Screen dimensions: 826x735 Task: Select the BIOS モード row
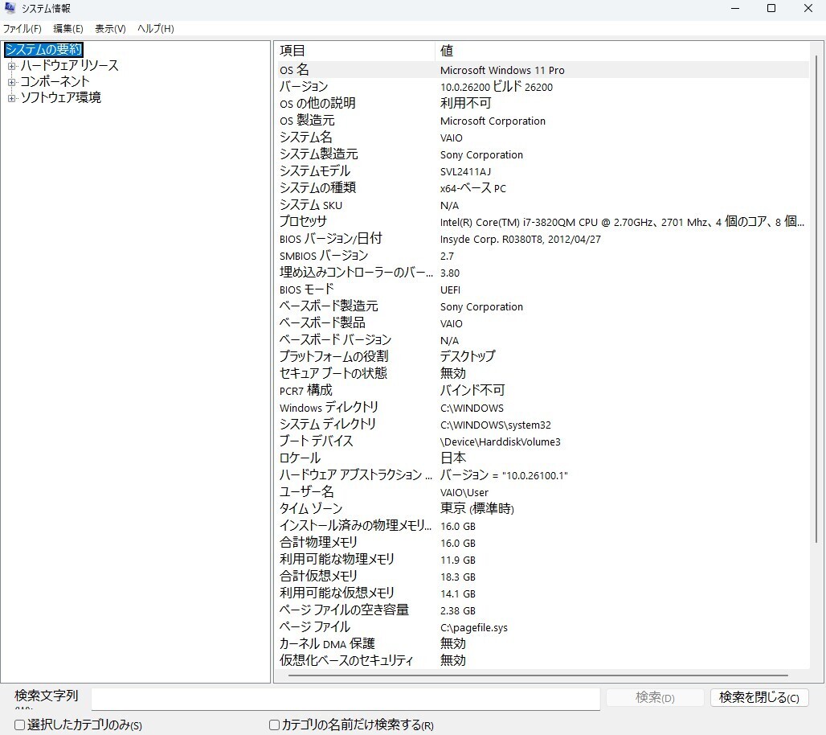coord(542,289)
